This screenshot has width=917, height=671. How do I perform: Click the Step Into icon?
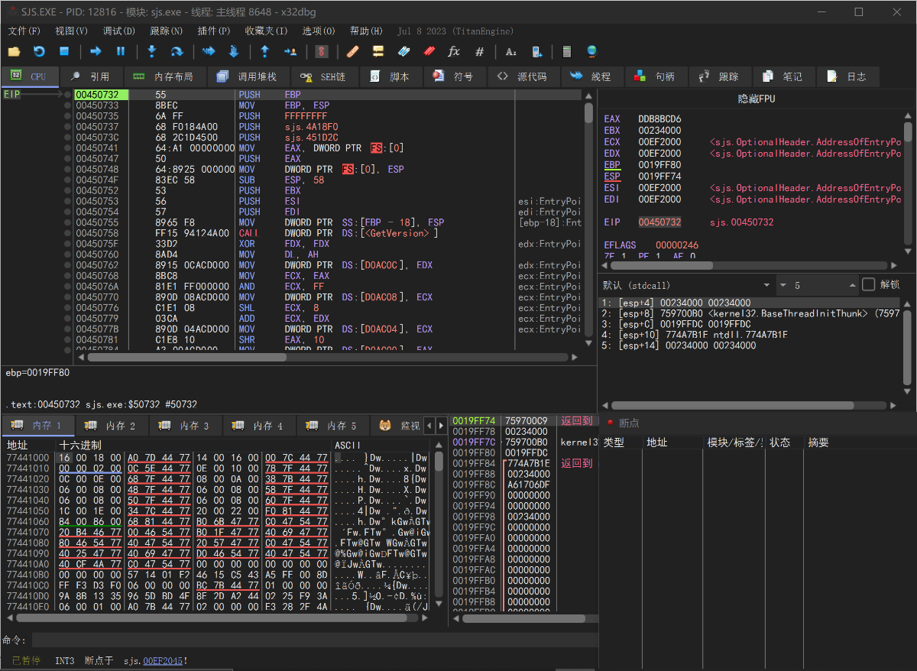[151, 51]
